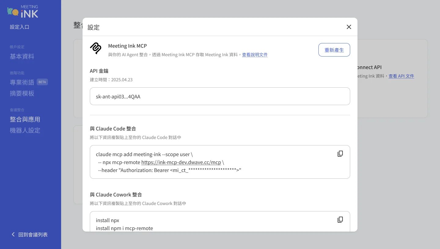
Task: Click 將以下資訊複製貼上至你的 Claude Cowork 對話中 text
Action: tap(138, 203)
